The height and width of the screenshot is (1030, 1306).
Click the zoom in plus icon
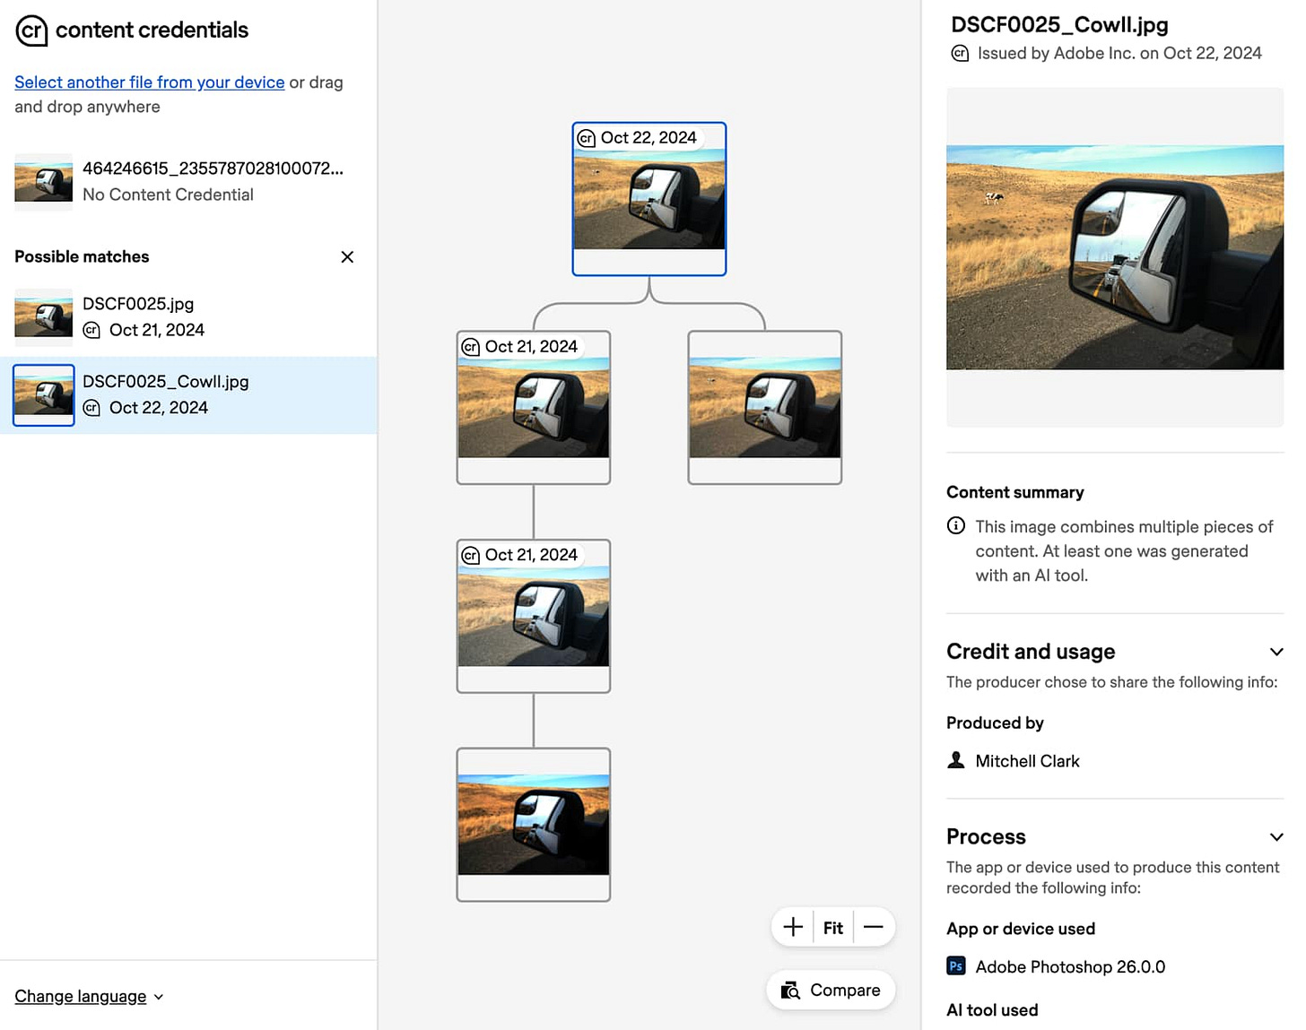(x=793, y=927)
